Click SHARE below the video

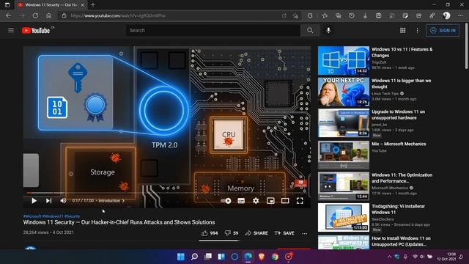[x=256, y=233]
